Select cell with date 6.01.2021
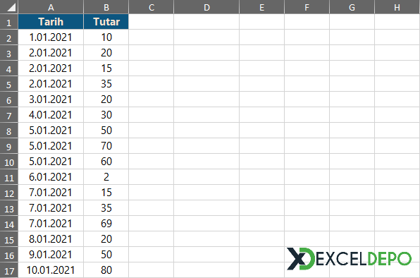Image resolution: width=420 pixels, height=278 pixels. pyautogui.click(x=51, y=177)
